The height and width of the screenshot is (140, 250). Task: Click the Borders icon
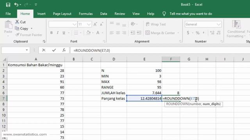(76, 33)
